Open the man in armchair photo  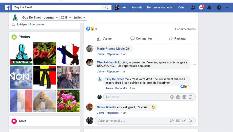point(68,77)
